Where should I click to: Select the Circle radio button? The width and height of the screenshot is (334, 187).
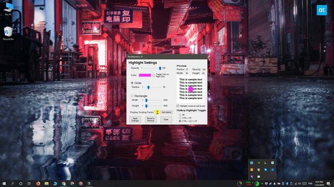point(132,83)
